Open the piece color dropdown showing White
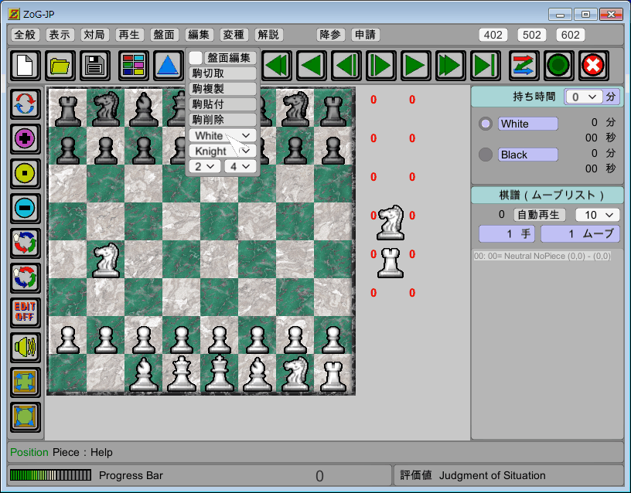Image resolution: width=631 pixels, height=493 pixels. pyautogui.click(x=223, y=135)
